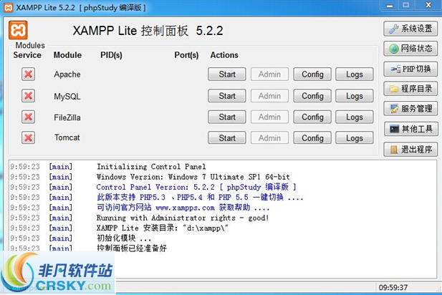442x295 pixels.
Task: Open MySQL Admin button
Action: [269, 96]
